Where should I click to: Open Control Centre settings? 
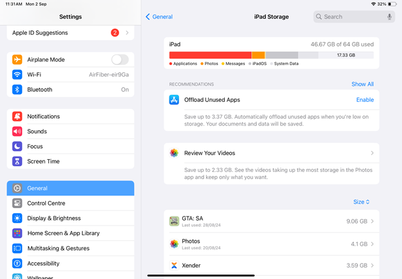[70, 203]
